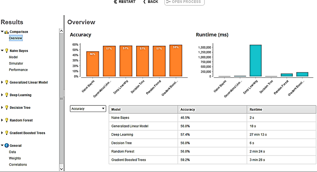The image size is (317, 172).
Task: Click the General info icon
Action: tap(6, 146)
